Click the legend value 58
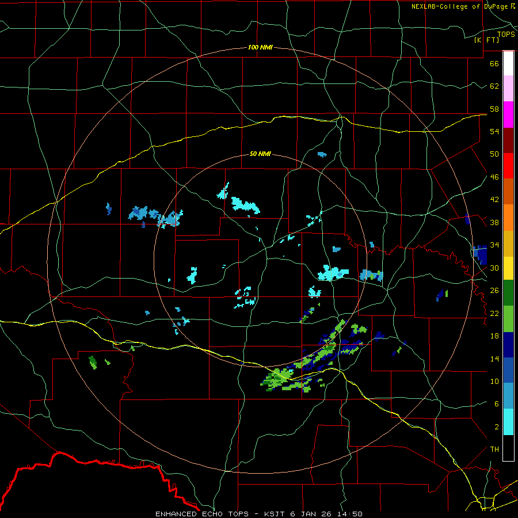This screenshot has width=518, height=518. coord(494,109)
